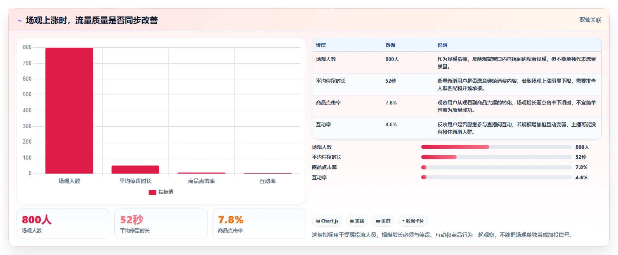Screen dimensions: 618x255
Task: Open the 7.8% 商品点击率 data card
Action: pos(259,224)
